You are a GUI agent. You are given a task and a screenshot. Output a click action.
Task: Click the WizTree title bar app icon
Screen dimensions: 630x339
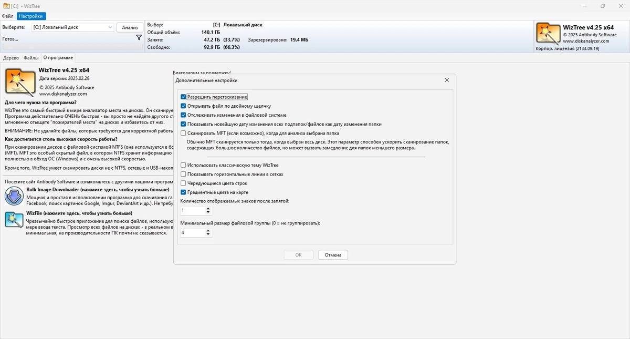click(6, 6)
